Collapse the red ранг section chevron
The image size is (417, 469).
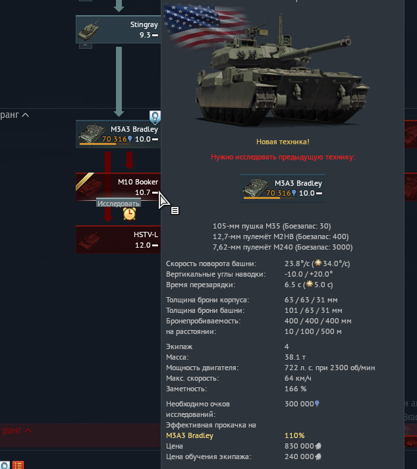[x=28, y=430]
